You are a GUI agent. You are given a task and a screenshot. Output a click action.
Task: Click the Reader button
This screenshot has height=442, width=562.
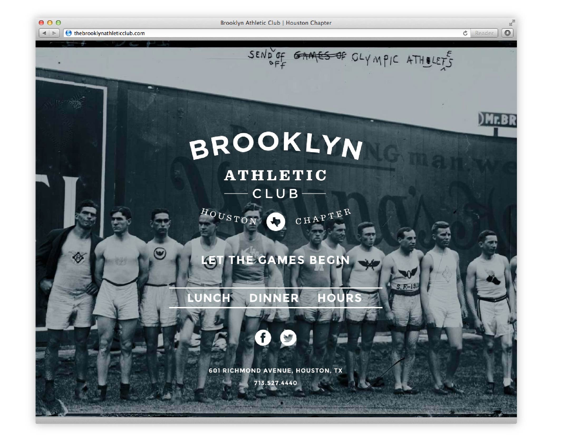[x=484, y=33]
